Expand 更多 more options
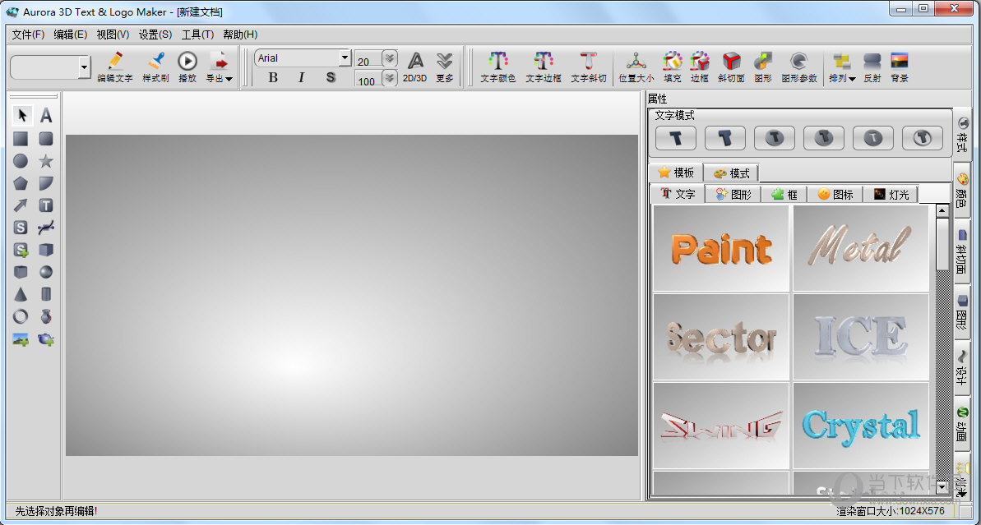The height and width of the screenshot is (525, 981). tap(444, 67)
